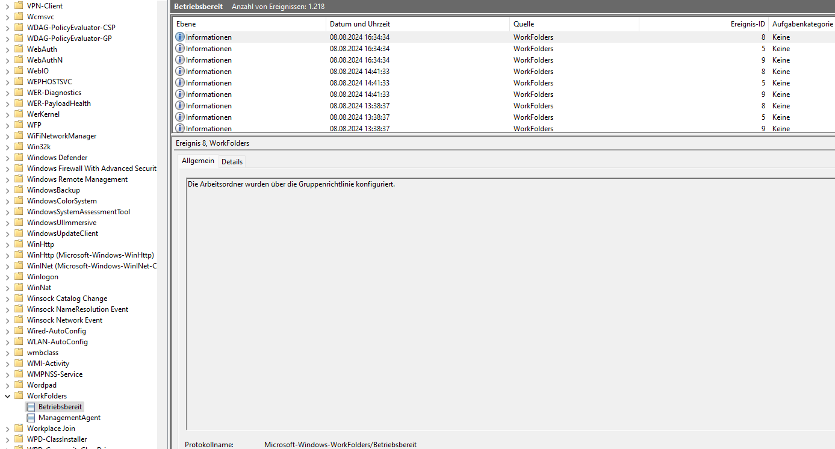Click the WLAN-AutoConfig folder icon

19,342
